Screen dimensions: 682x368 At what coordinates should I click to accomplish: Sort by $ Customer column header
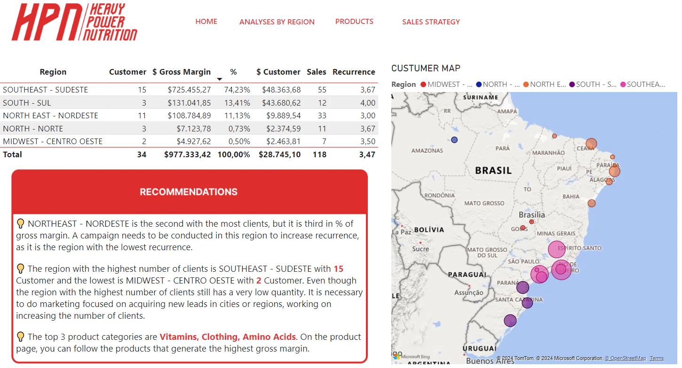tap(278, 72)
